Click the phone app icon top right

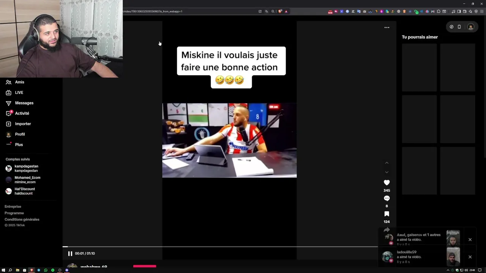coord(459,27)
